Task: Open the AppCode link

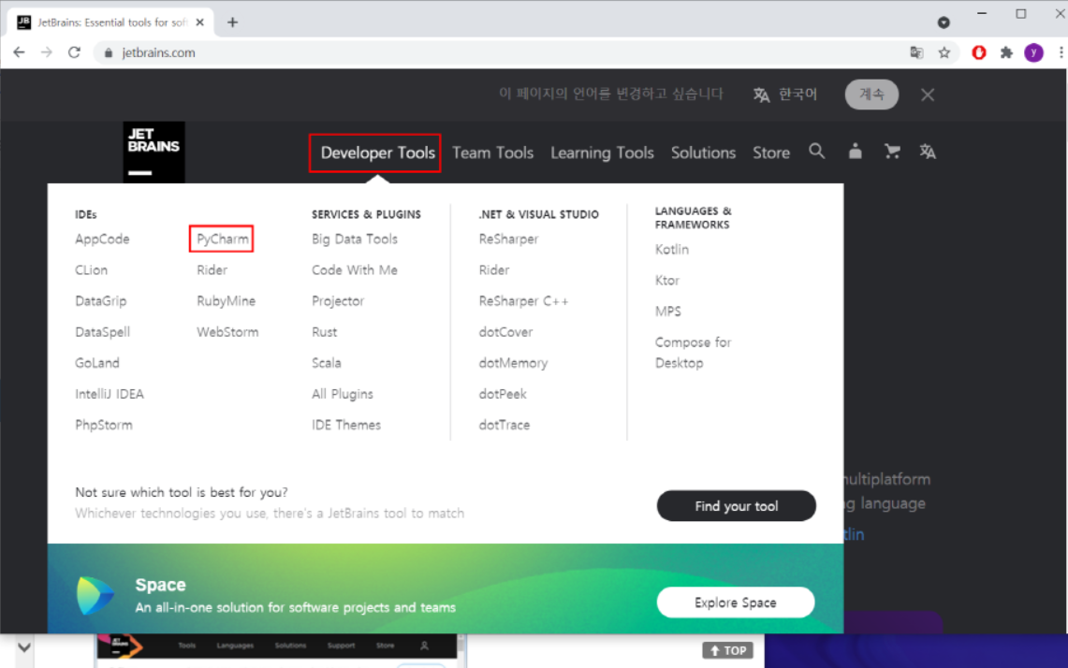Action: (x=102, y=239)
